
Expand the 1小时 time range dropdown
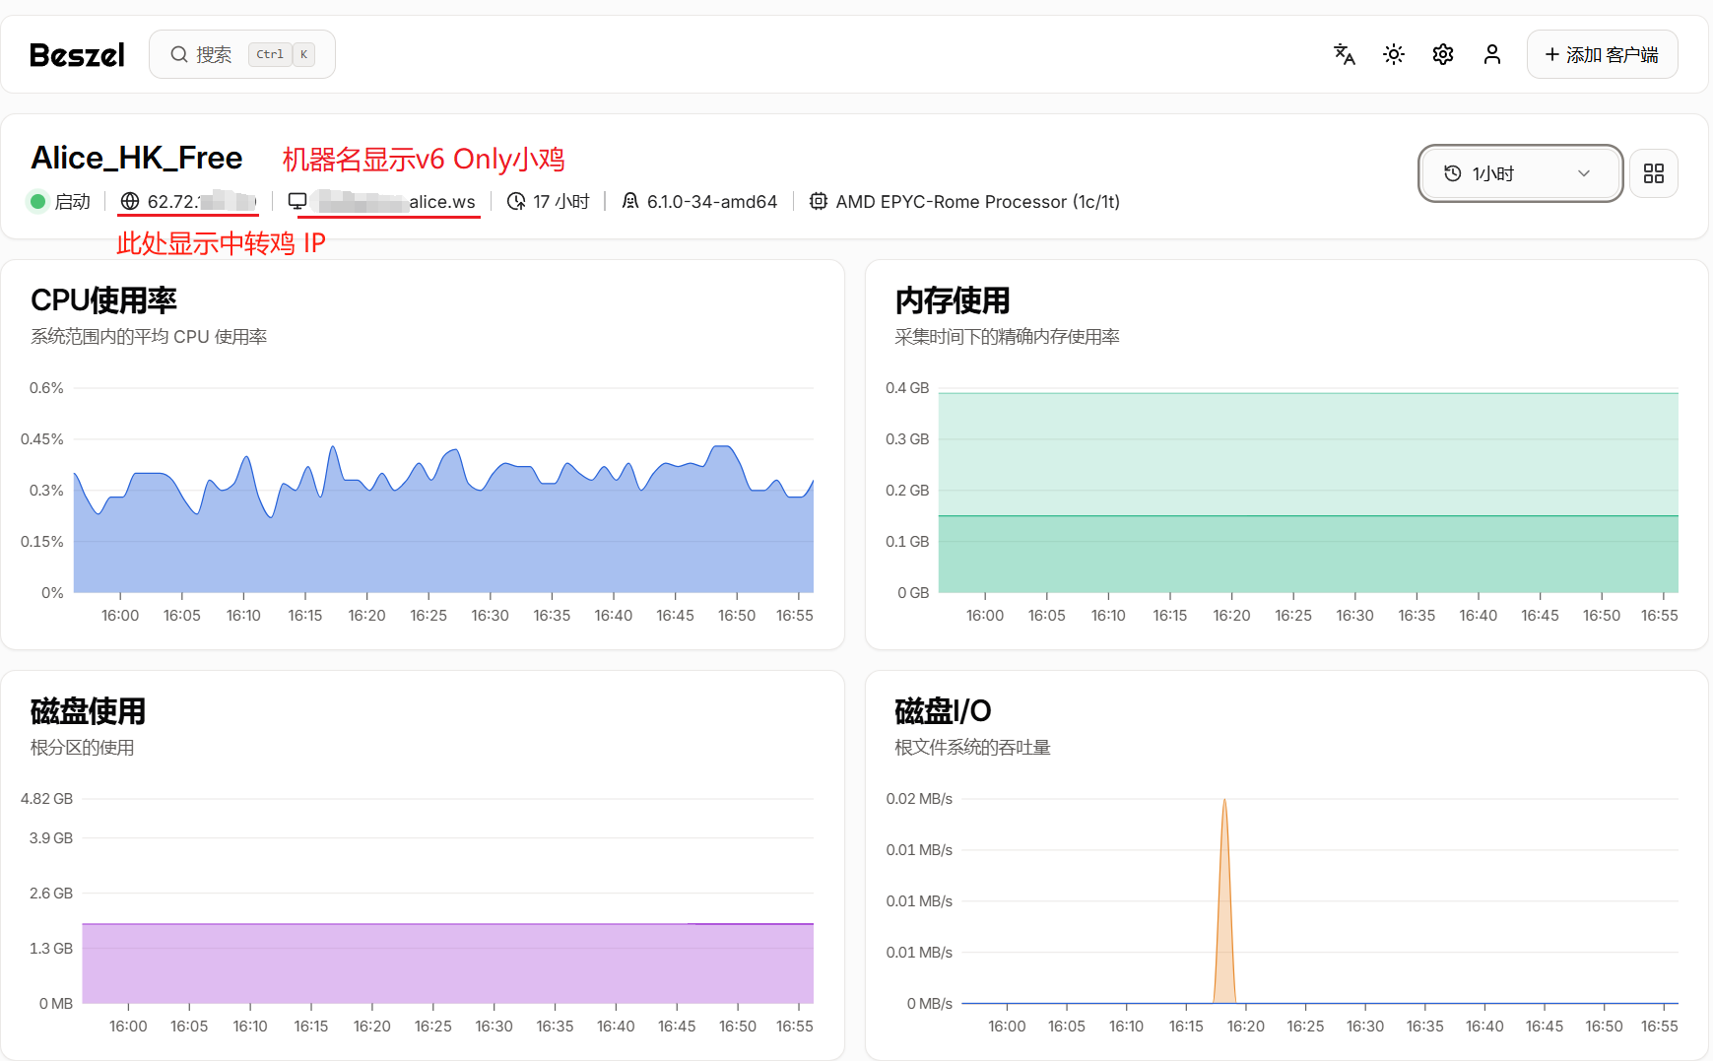pos(1521,173)
